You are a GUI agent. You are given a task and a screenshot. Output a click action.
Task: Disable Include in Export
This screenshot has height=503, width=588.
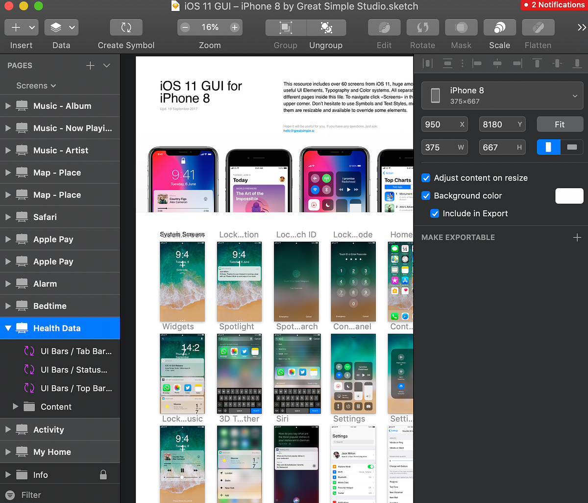435,213
